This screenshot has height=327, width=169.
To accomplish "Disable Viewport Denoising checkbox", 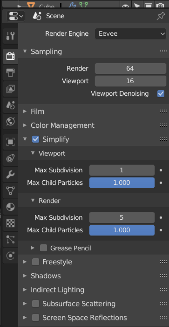I will (161, 93).
